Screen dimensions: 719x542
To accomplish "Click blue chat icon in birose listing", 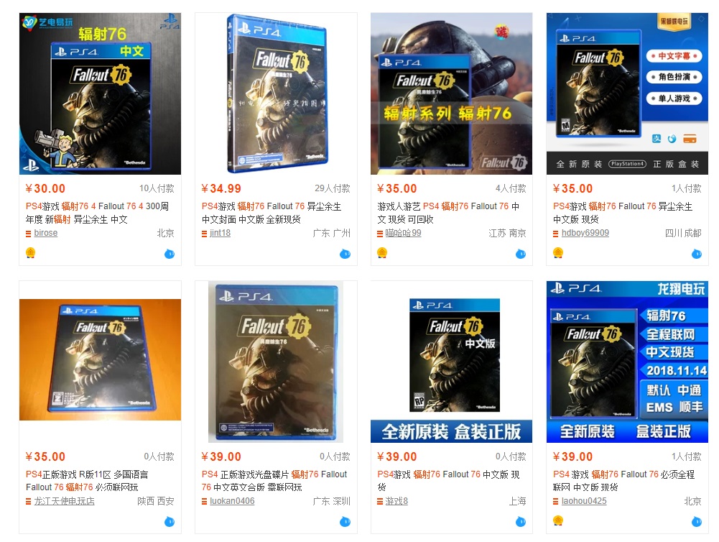I will 170,254.
